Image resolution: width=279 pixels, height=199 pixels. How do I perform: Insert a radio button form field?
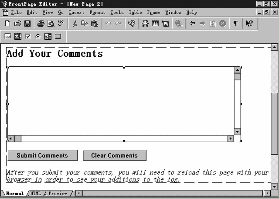click(x=38, y=37)
